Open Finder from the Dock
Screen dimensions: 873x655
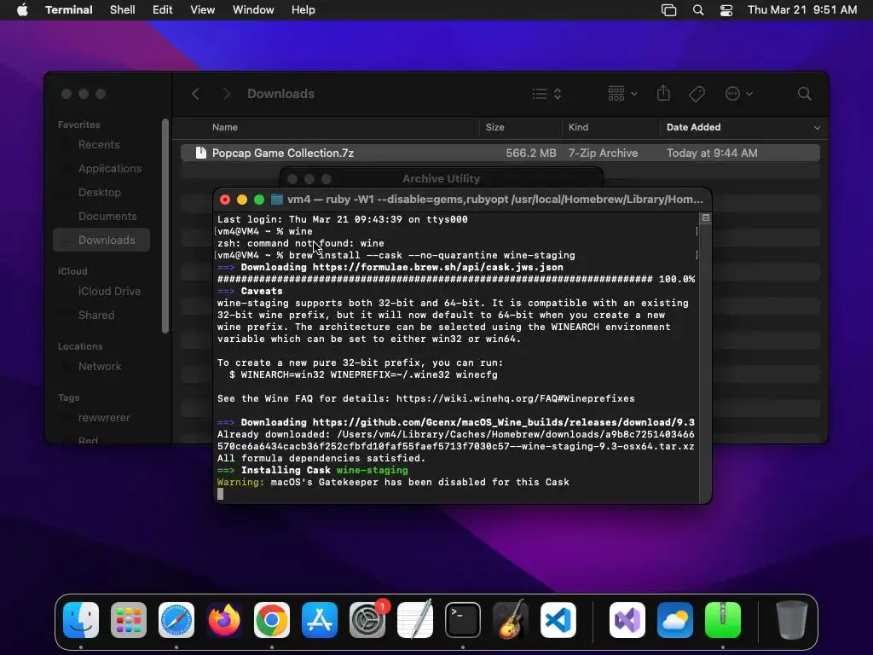click(x=81, y=620)
